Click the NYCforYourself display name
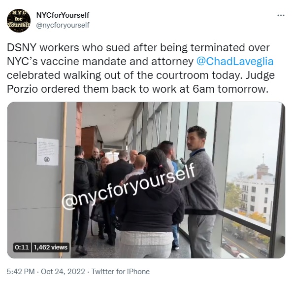The image size is (293, 281). pos(63,15)
